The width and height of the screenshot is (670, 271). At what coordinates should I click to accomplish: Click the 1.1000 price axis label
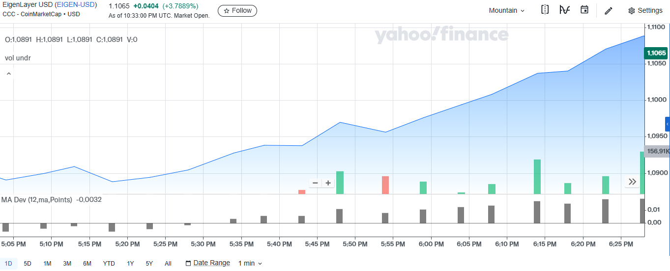pyautogui.click(x=656, y=100)
